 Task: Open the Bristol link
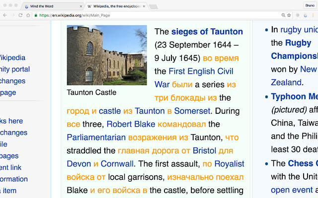(204, 150)
